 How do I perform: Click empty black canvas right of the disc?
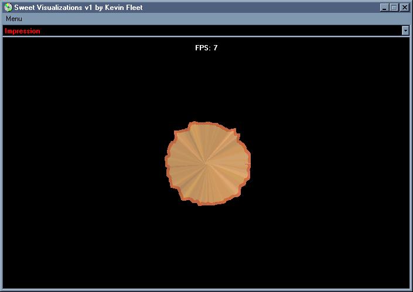click(x=328, y=164)
